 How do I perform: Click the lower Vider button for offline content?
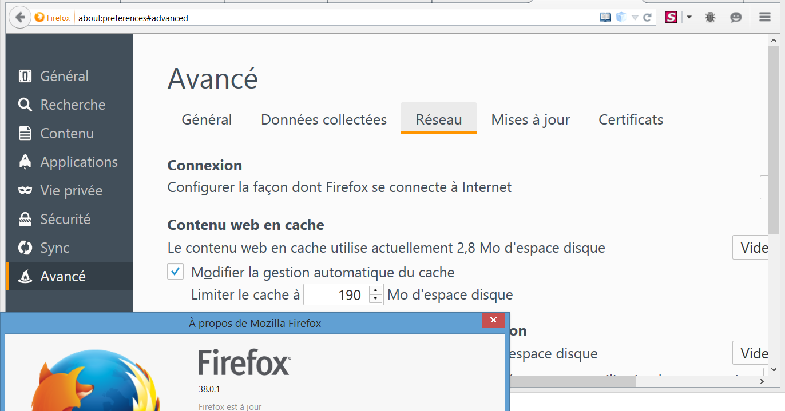[x=750, y=353]
